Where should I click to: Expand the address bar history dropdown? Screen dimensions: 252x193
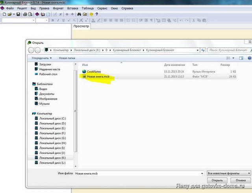point(198,50)
